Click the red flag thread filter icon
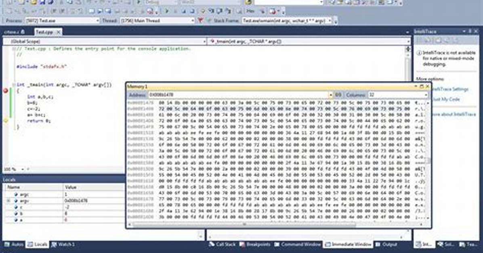This screenshot has width=483, height=253. click(200, 21)
